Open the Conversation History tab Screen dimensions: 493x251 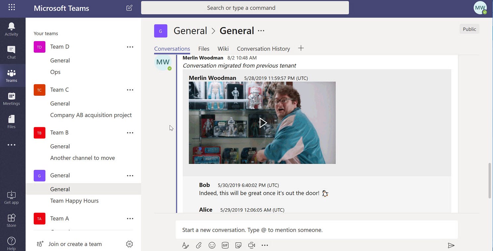point(264,49)
